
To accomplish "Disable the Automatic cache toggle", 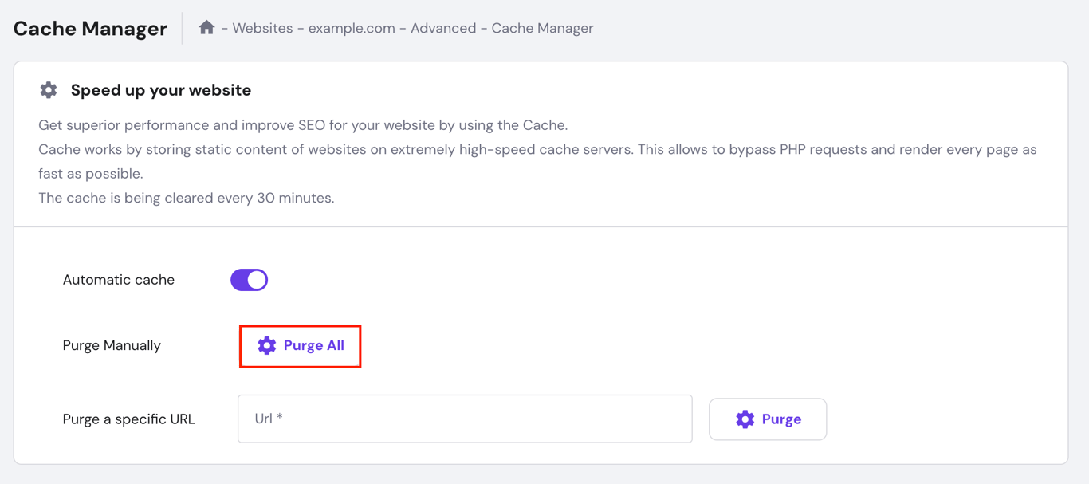I will pyautogui.click(x=249, y=279).
